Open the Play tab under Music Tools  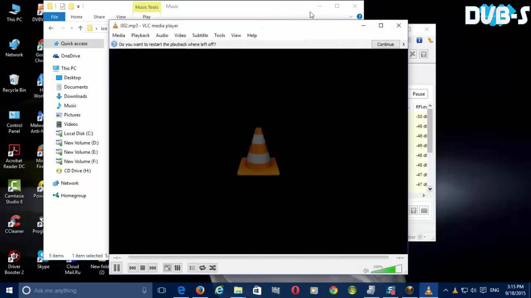pos(146,17)
